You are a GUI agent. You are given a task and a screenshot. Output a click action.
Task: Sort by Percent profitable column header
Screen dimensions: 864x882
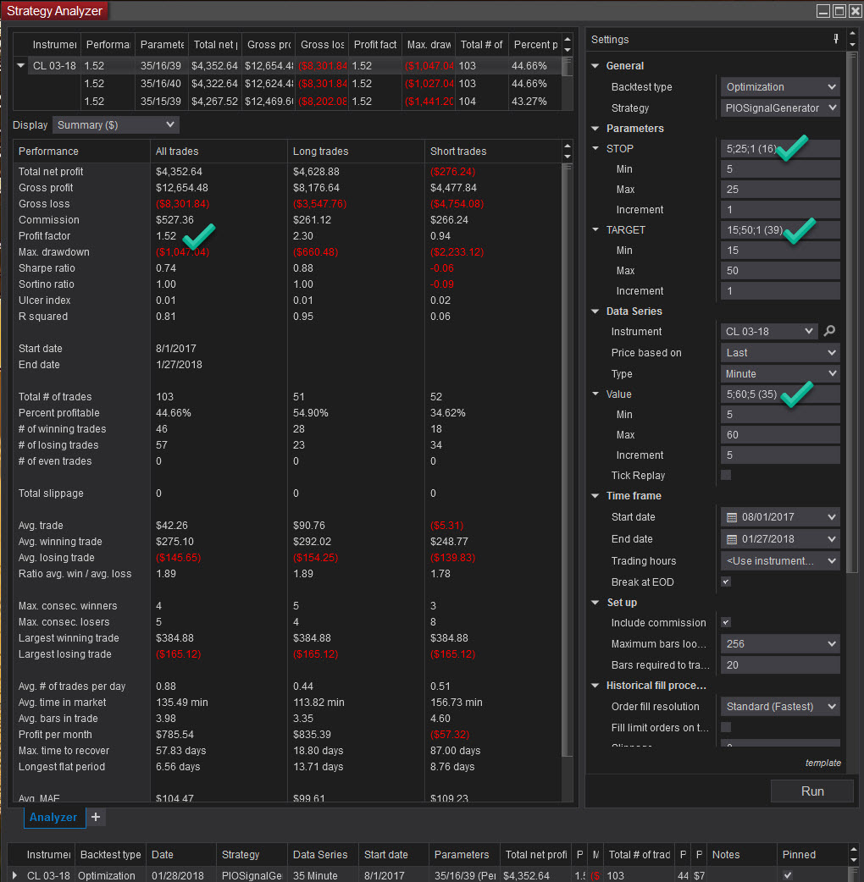[535, 44]
